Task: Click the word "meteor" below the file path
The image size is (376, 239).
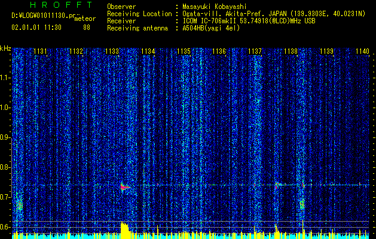Action: pyautogui.click(x=85, y=19)
